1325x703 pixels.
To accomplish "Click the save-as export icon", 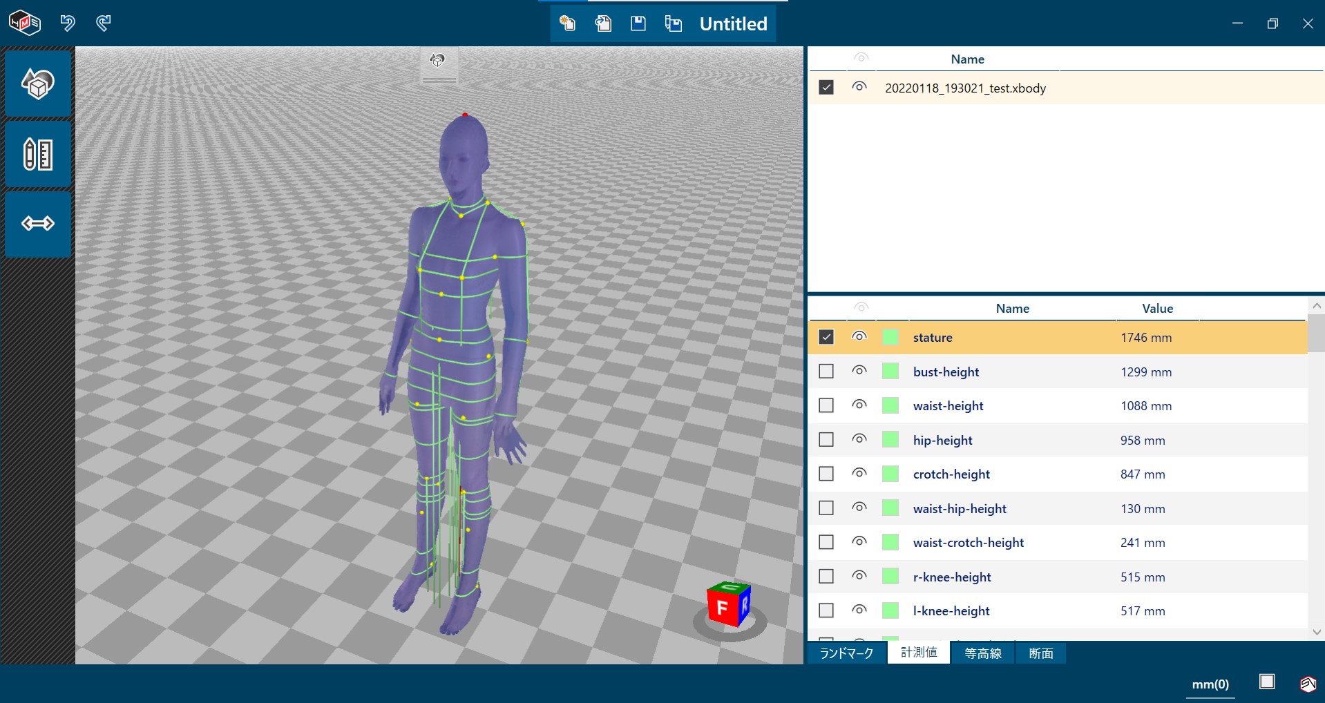I will [674, 23].
